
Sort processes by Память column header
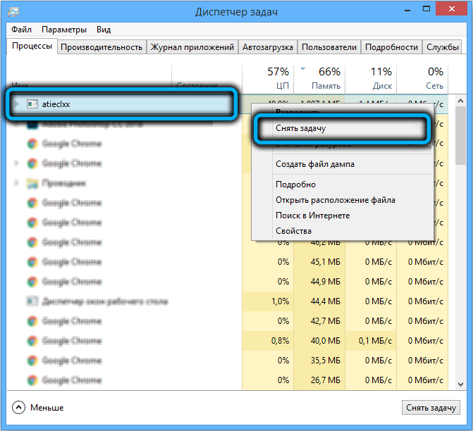(x=321, y=78)
